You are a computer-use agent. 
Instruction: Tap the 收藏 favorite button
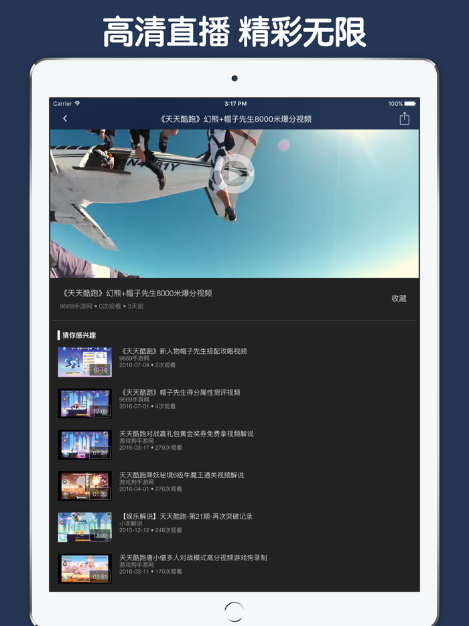(399, 298)
